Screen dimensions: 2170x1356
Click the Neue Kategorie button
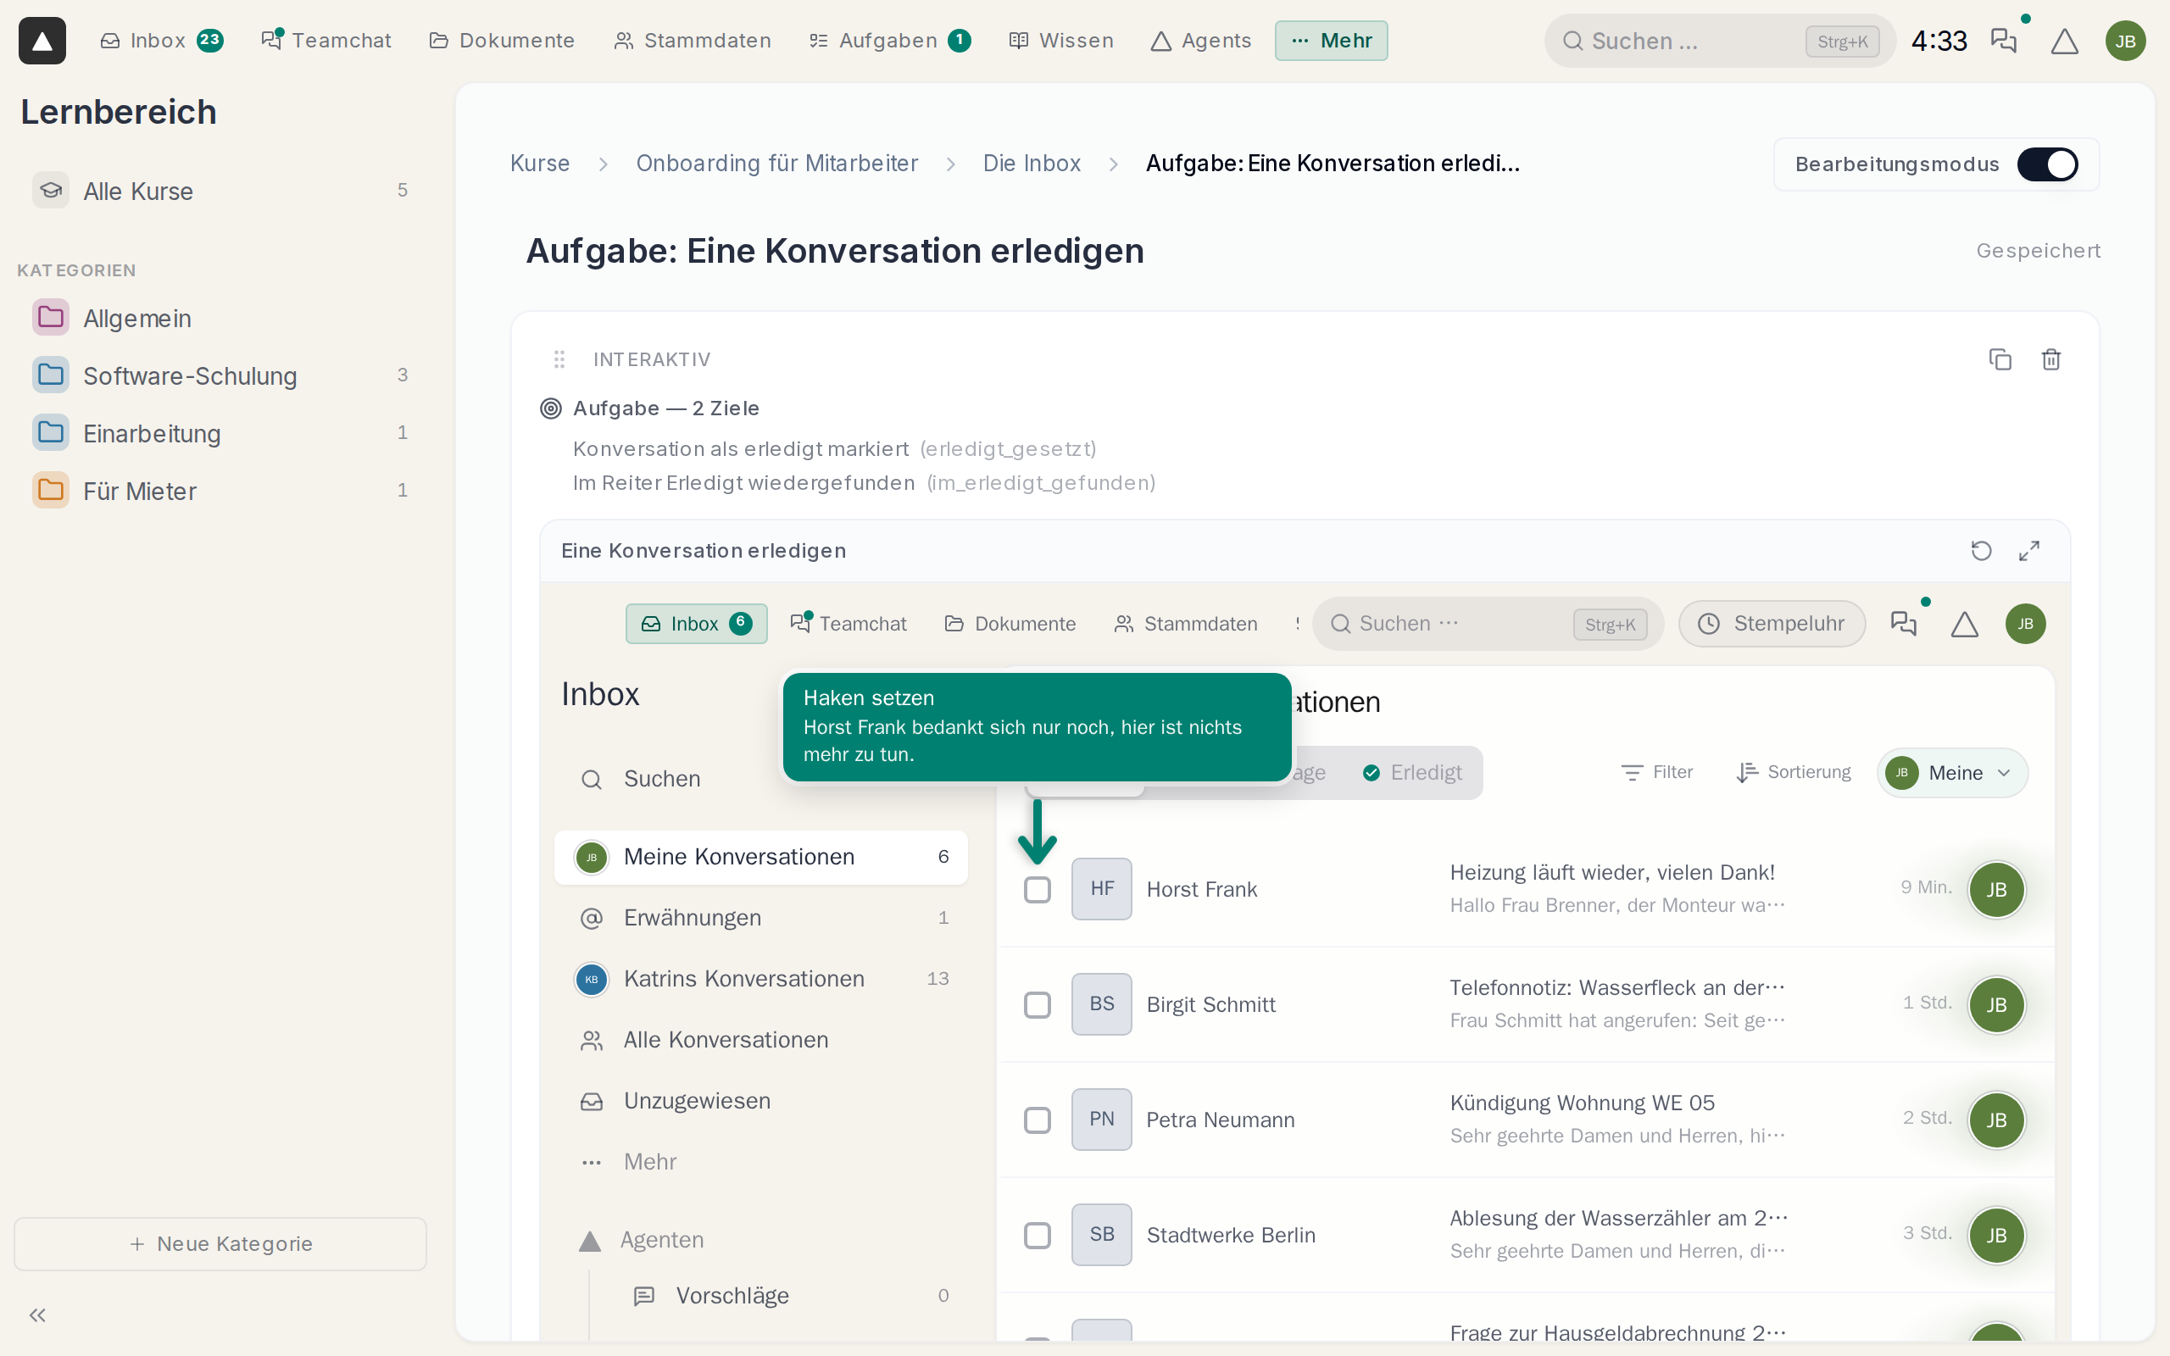[x=220, y=1244]
